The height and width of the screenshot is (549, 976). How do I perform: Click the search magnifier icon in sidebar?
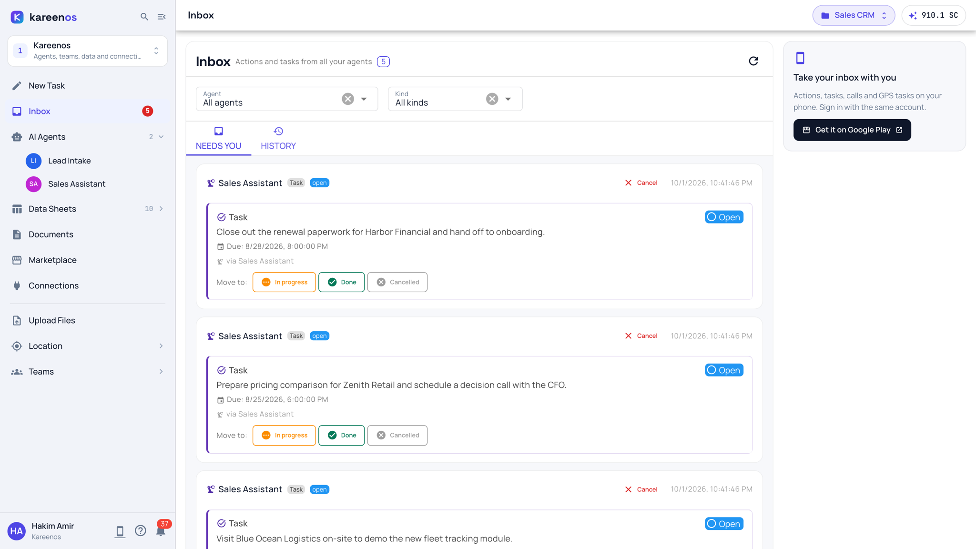(144, 17)
